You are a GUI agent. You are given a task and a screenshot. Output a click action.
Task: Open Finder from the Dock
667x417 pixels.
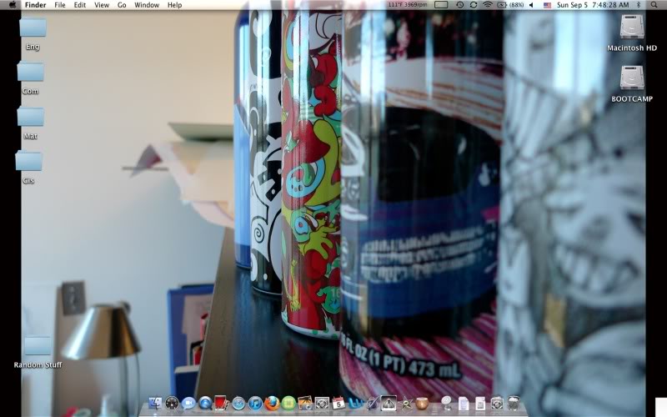(x=155, y=403)
